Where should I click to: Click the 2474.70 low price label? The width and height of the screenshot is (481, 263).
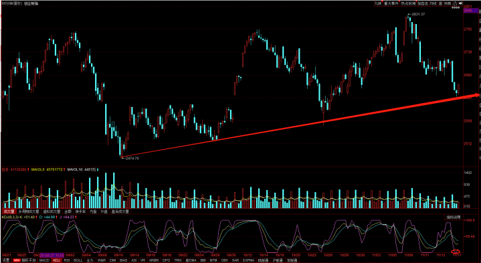[x=132, y=159]
